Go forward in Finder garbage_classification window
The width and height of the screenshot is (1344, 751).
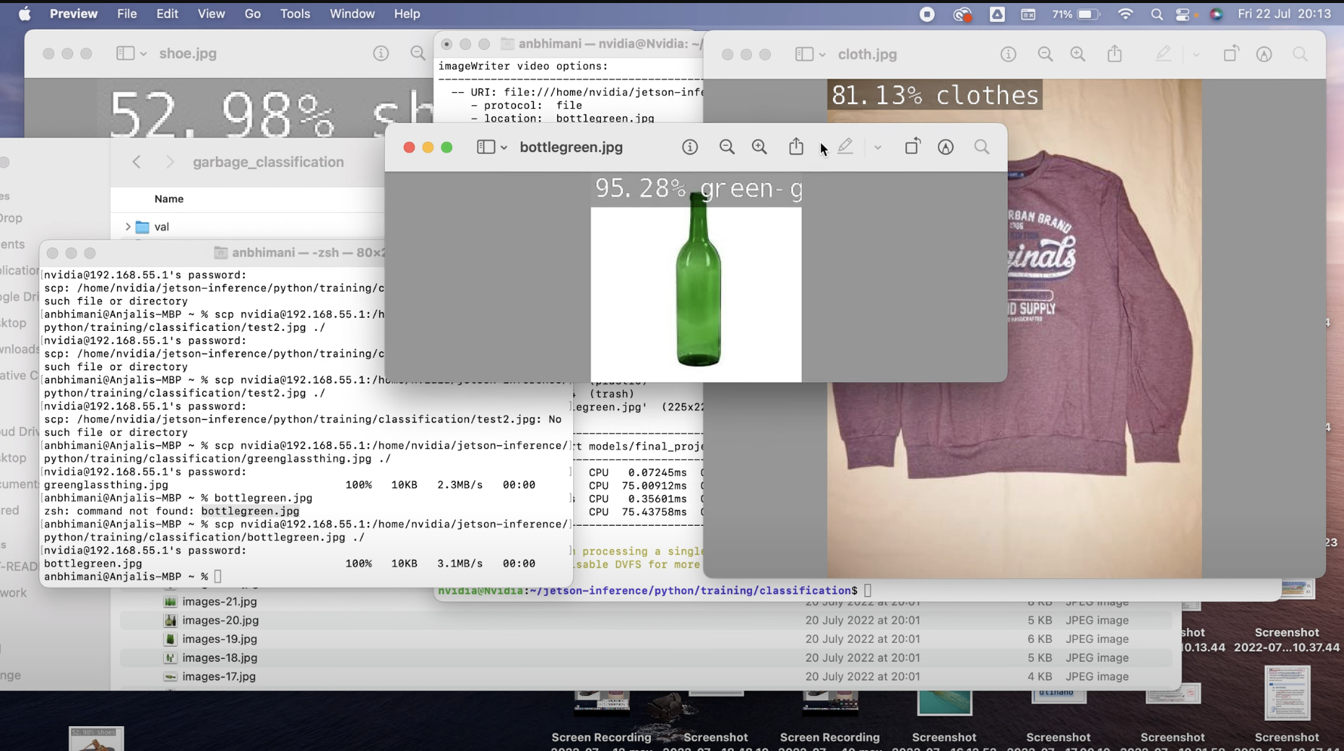click(170, 162)
